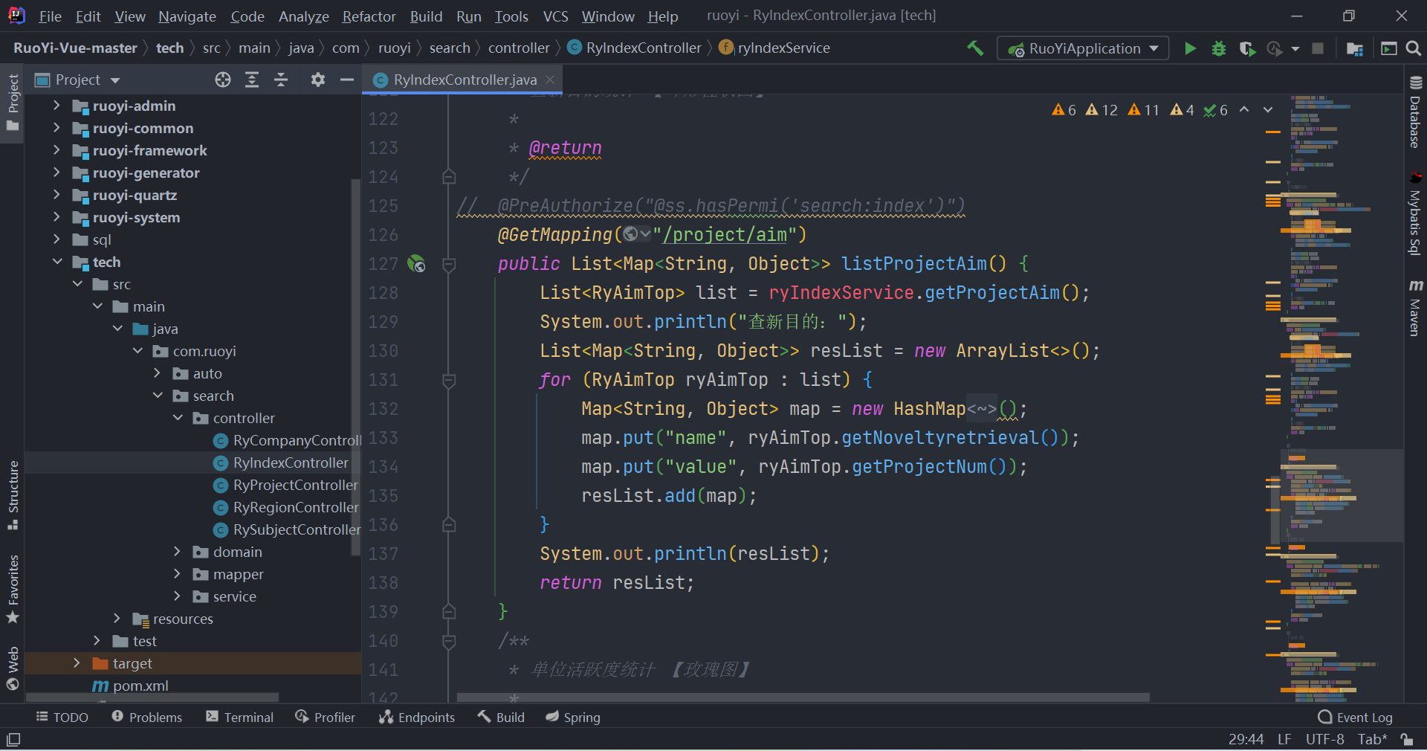The width and height of the screenshot is (1427, 751).
Task: Click the editor horizontal scrollbar
Action: 803,697
